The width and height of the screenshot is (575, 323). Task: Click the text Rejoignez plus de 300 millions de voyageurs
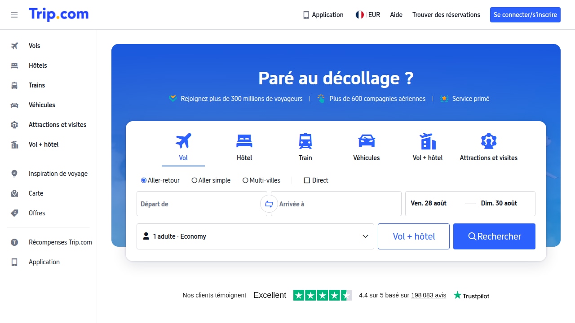(x=242, y=99)
